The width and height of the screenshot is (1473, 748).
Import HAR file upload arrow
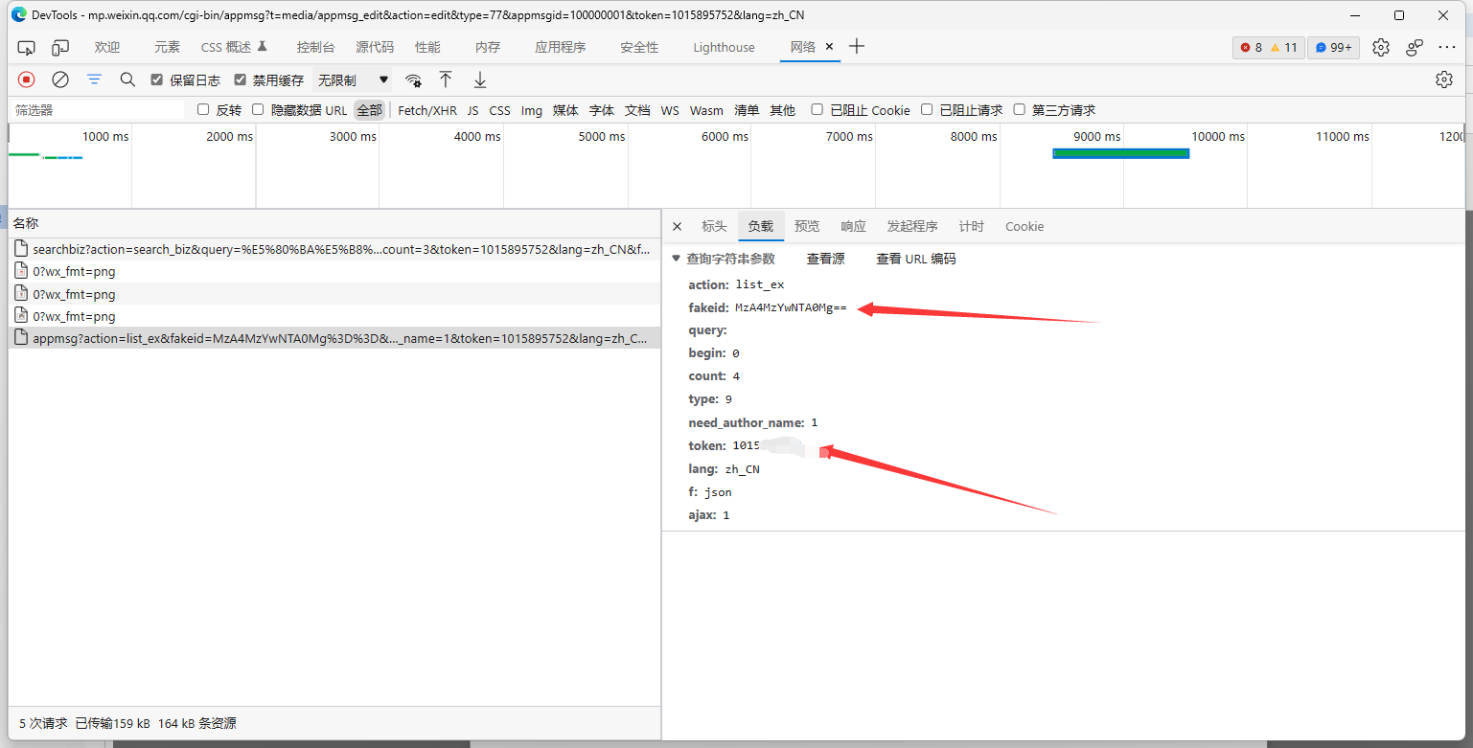point(446,79)
